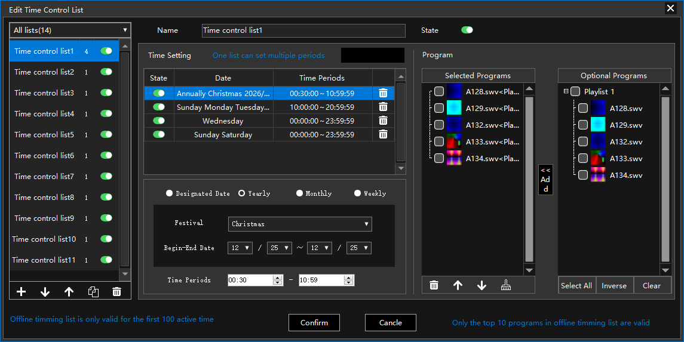This screenshot has width=684, height=342.
Task: Click Select All under Optional Programs
Action: coord(576,285)
